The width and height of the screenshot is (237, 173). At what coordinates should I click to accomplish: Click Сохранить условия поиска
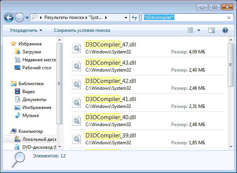point(82,30)
